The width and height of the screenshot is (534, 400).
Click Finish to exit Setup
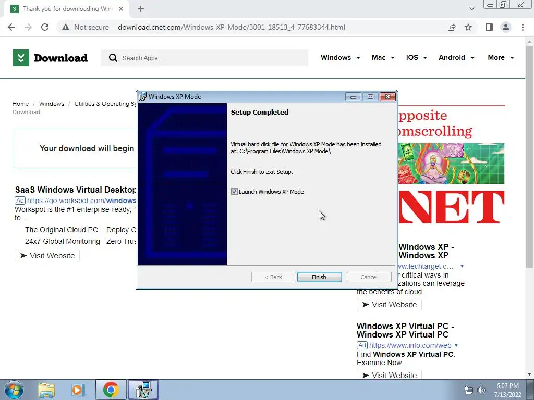click(x=319, y=277)
